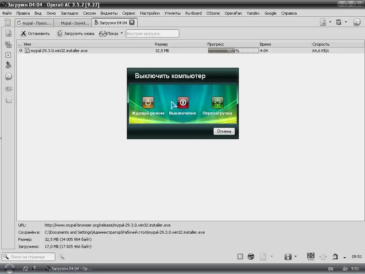365x274 pixels.
Task: Open the Widgets gear panel icon
Action: (9, 55)
